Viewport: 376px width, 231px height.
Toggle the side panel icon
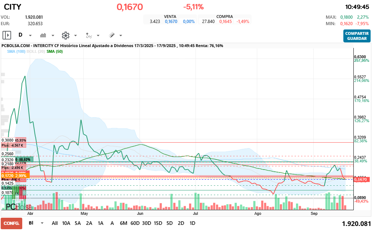(x=7, y=35)
